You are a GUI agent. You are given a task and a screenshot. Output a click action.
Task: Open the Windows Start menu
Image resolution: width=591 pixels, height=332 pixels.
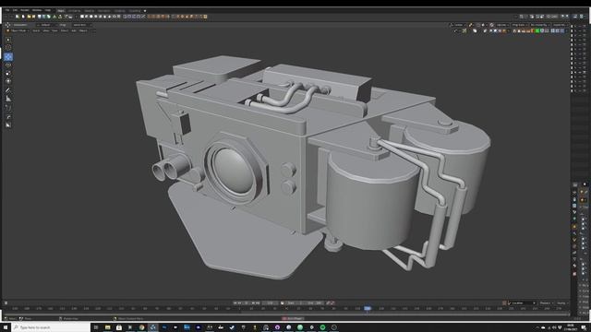[x=6, y=327]
